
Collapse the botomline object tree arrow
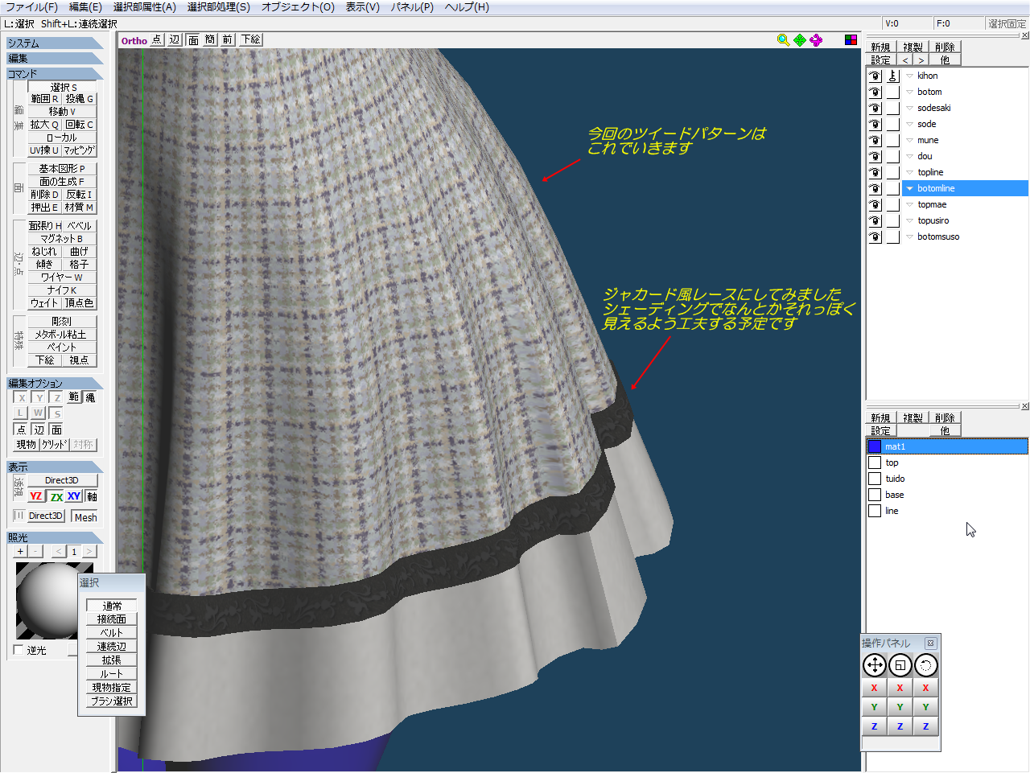point(909,188)
